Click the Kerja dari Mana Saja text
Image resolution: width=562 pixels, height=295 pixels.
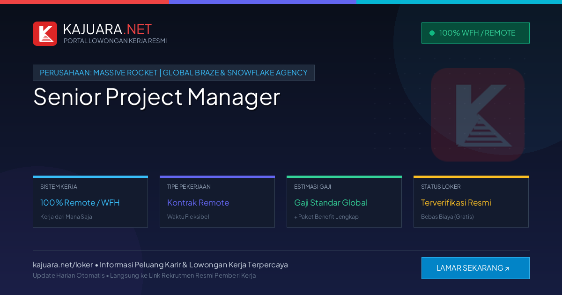pyautogui.click(x=66, y=217)
